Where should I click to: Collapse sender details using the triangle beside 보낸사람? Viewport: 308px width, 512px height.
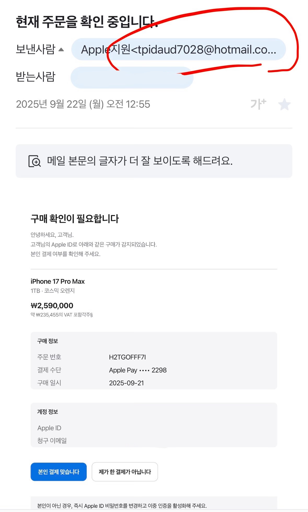tap(61, 50)
